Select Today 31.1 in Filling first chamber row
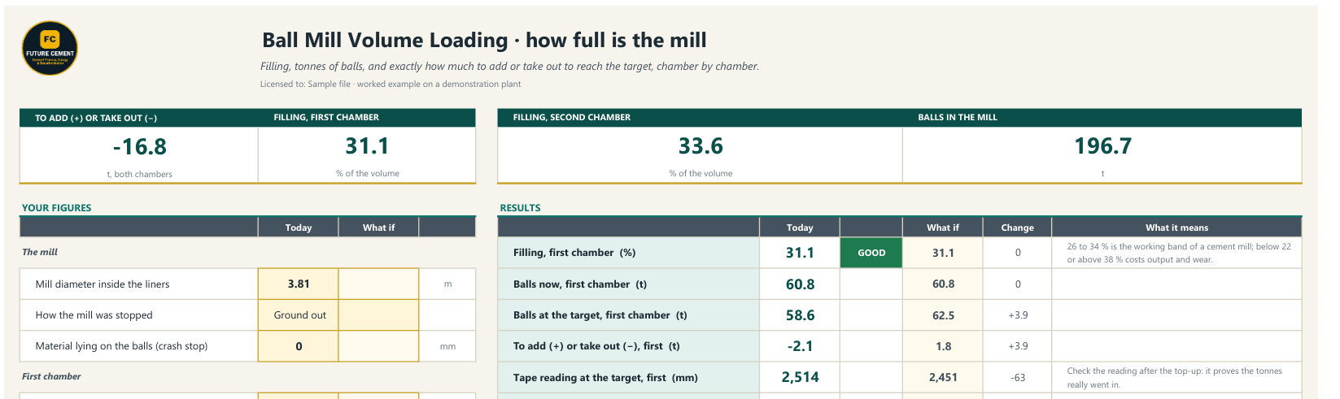This screenshot has height=399, width=1340. (x=800, y=253)
